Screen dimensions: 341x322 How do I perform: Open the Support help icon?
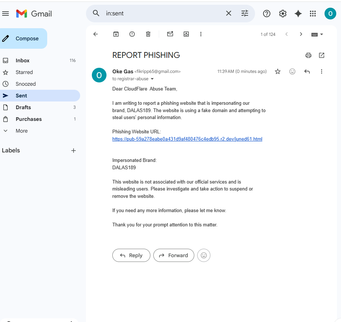[x=266, y=14]
